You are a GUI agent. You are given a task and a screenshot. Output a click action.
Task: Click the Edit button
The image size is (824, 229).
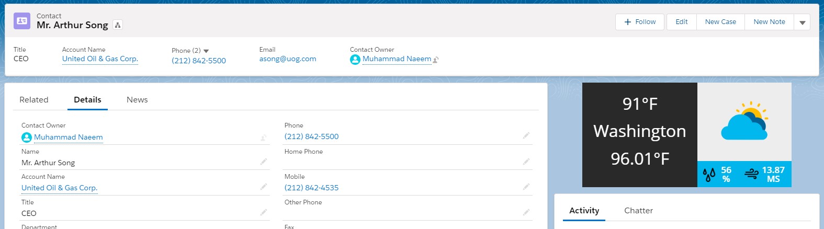(682, 22)
